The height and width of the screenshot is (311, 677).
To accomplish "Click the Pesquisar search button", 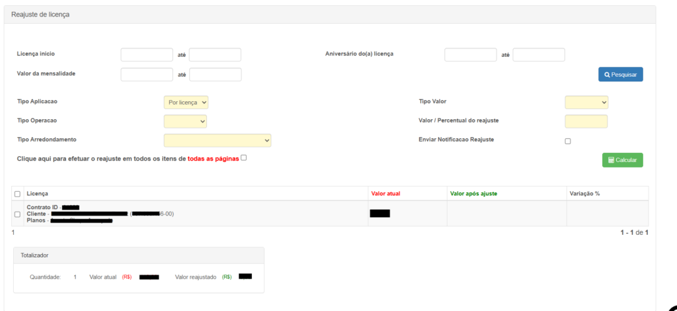I will (620, 75).
